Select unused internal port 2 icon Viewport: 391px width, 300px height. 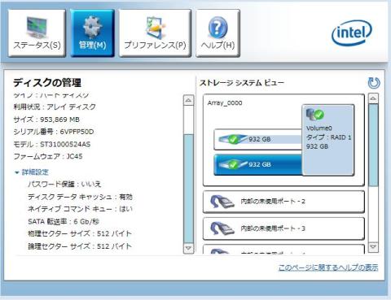coord(222,202)
